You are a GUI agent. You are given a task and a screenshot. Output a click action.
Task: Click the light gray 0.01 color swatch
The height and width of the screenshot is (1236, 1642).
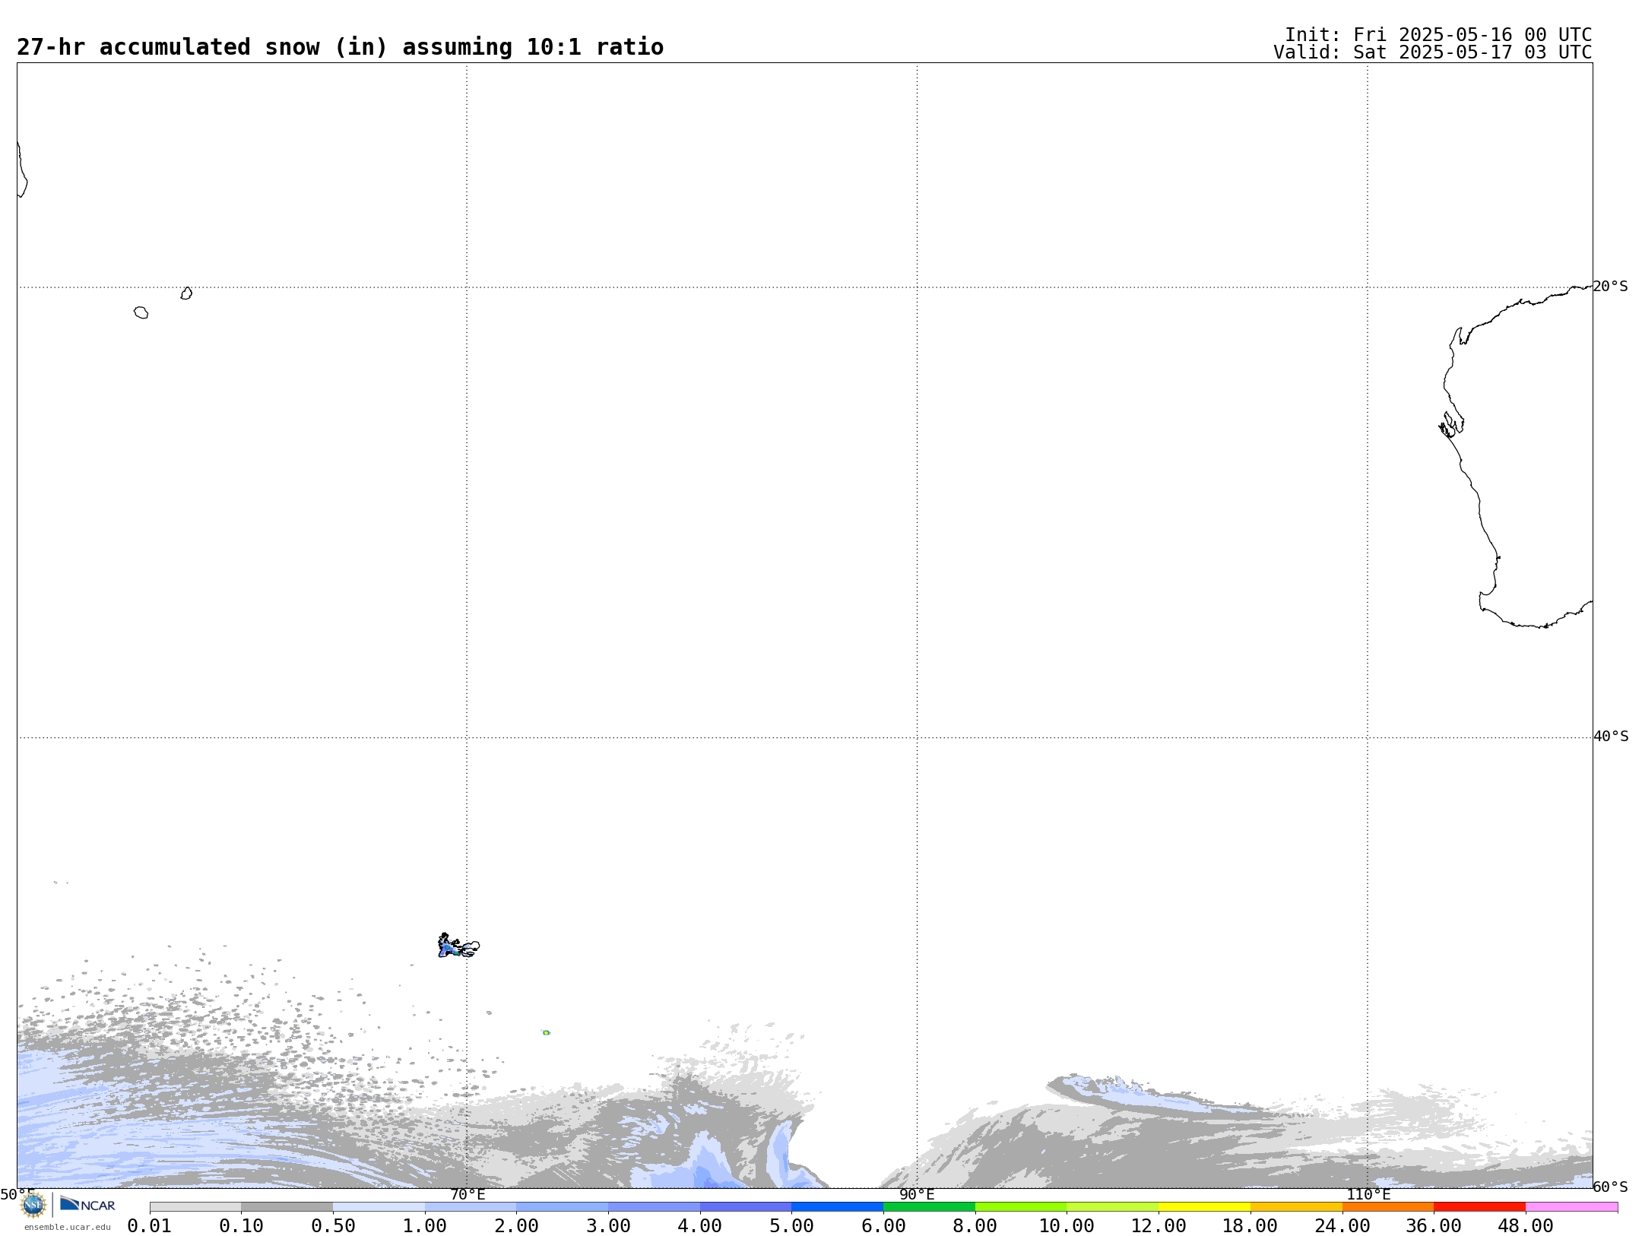[x=195, y=1207]
